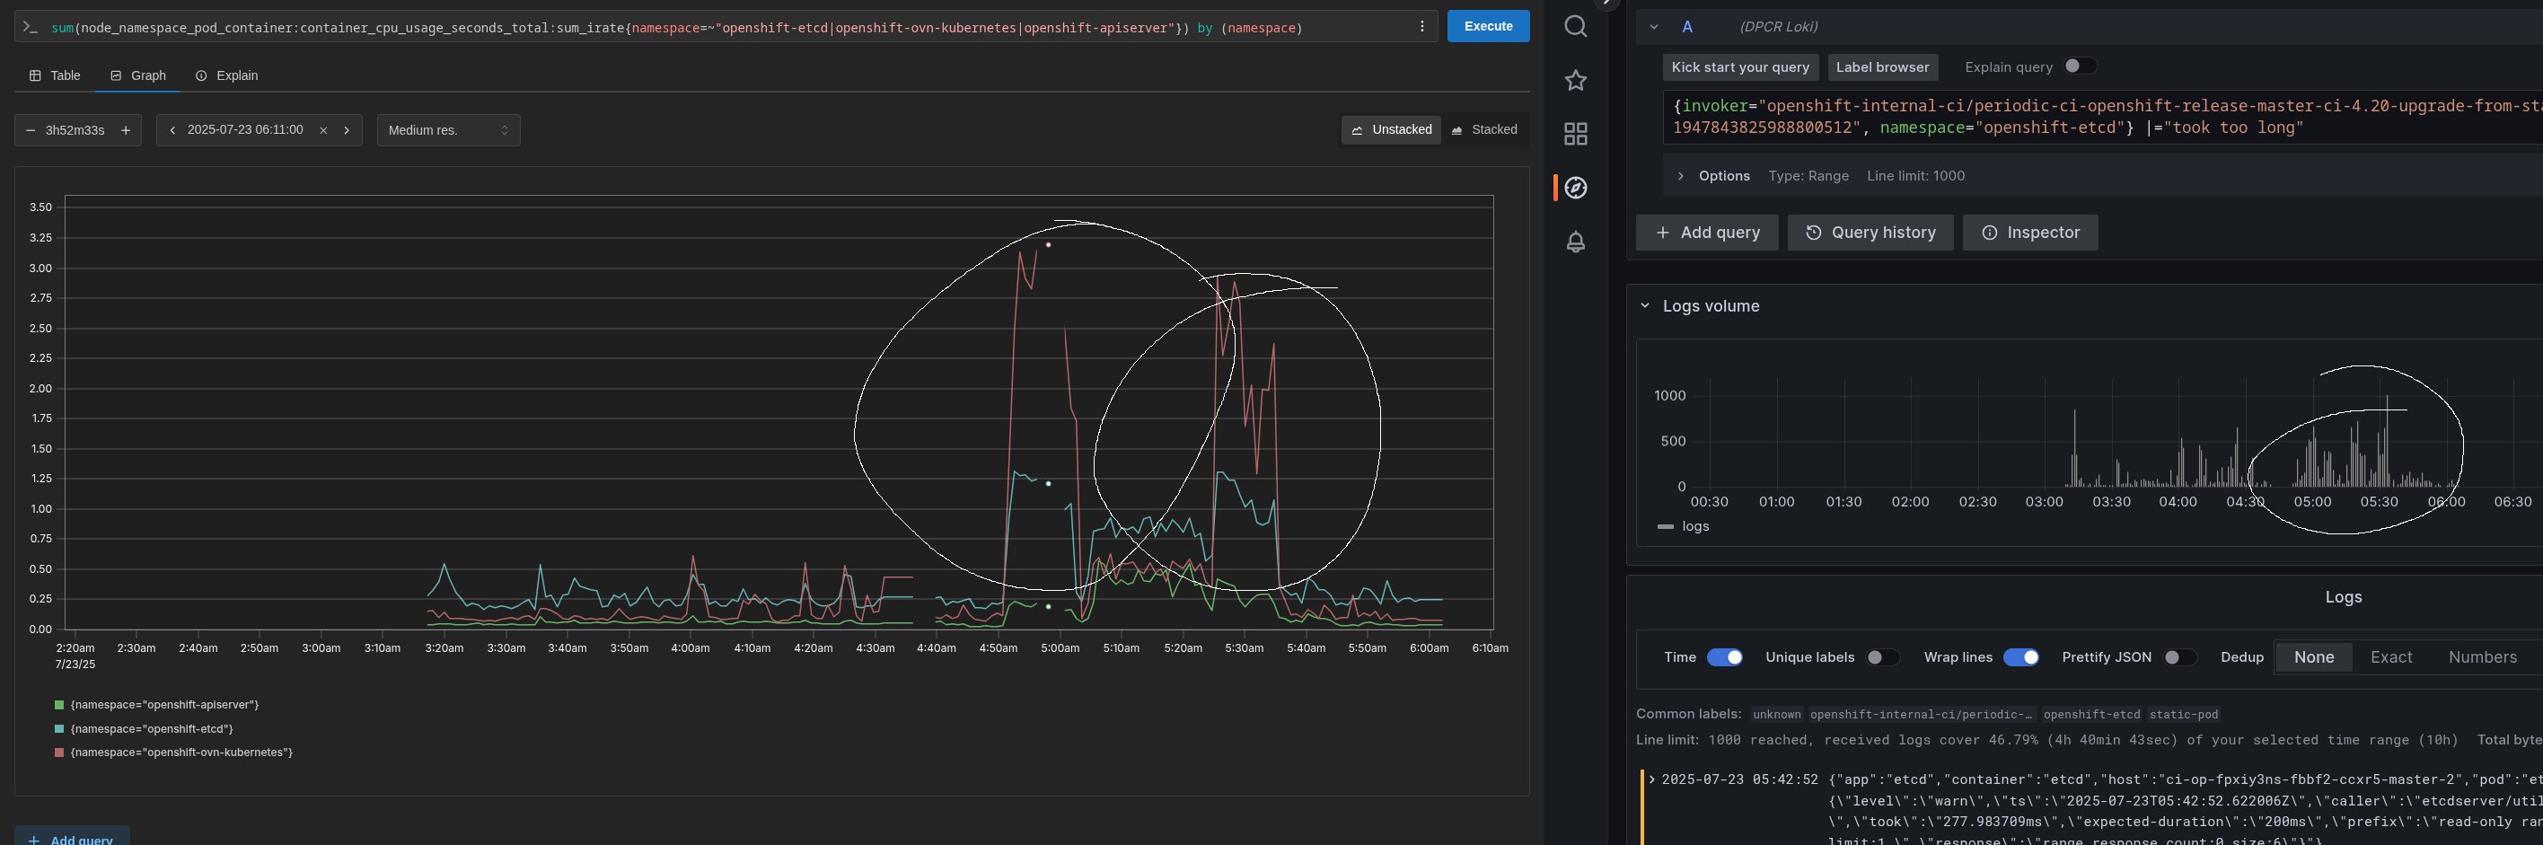The image size is (2543, 845).
Task: Decrease the time range with minus icon
Action: (x=31, y=130)
